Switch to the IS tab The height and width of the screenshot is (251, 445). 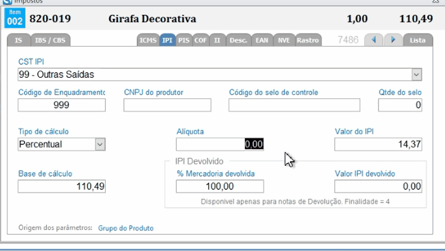tap(18, 40)
